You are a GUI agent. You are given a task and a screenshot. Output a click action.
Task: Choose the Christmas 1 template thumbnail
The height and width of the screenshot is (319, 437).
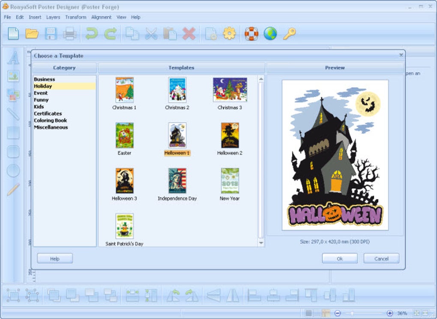[x=125, y=90]
